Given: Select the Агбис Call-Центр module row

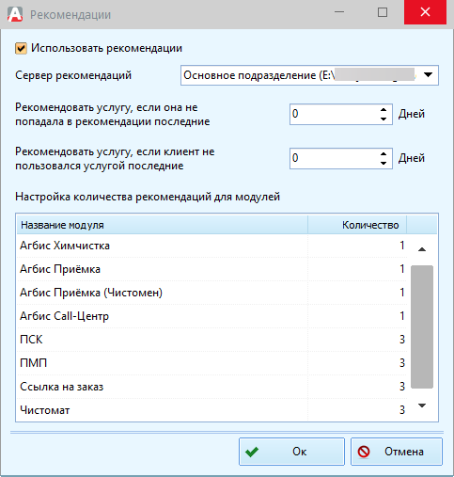Looking at the screenshot, I should point(211,316).
